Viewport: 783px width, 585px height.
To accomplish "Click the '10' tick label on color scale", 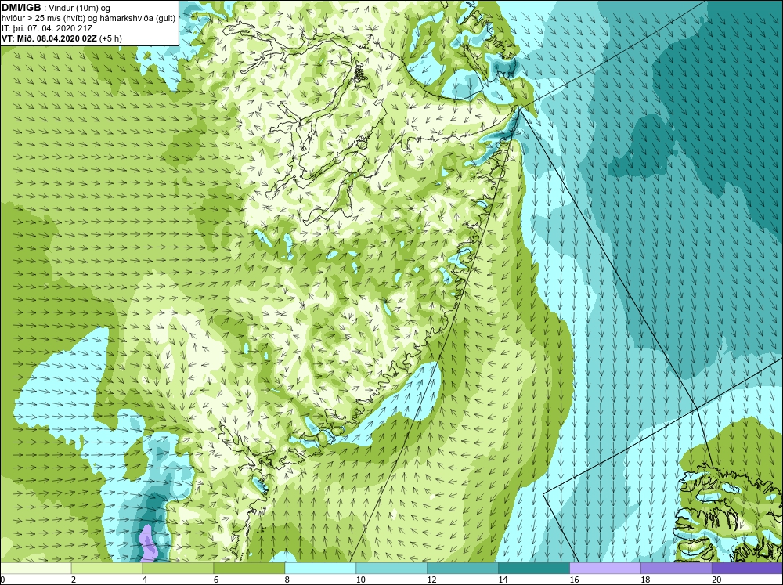I will coord(360,580).
